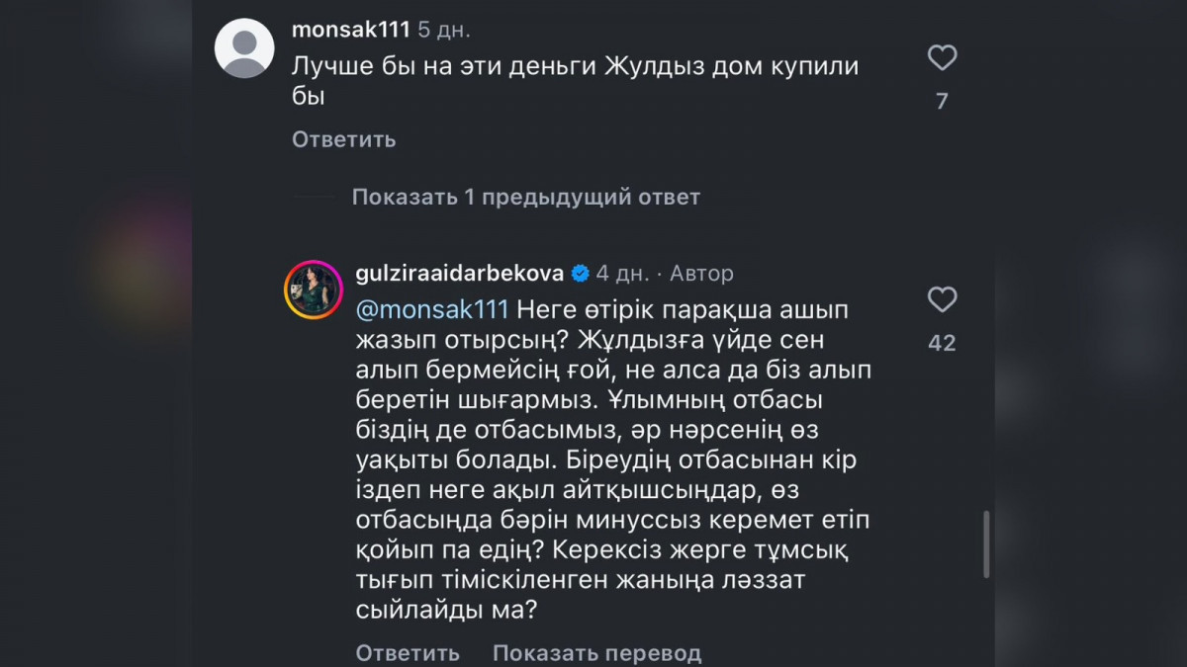This screenshot has height=667, width=1187.
Task: Like the comment by monsak111
Action: 942,58
